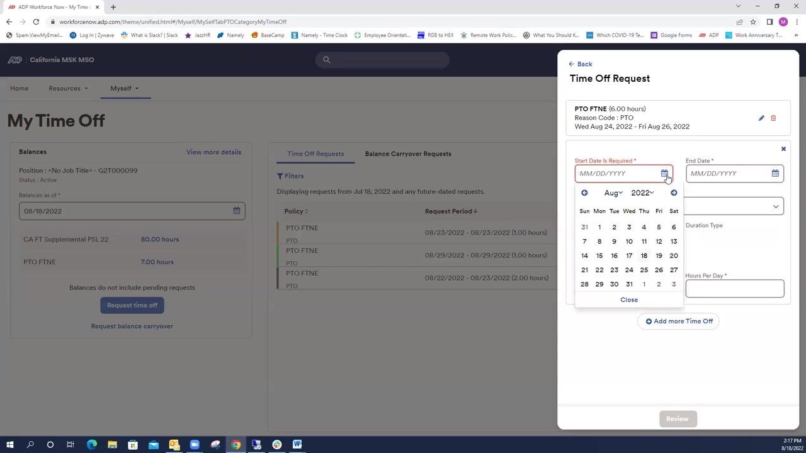This screenshot has height=453, width=806.
Task: Click the Add more Time Off button
Action: (678, 322)
